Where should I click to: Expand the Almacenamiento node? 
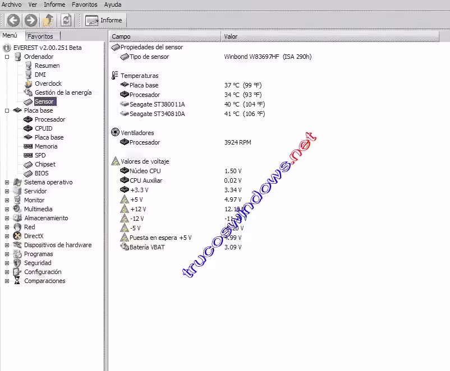click(7, 218)
